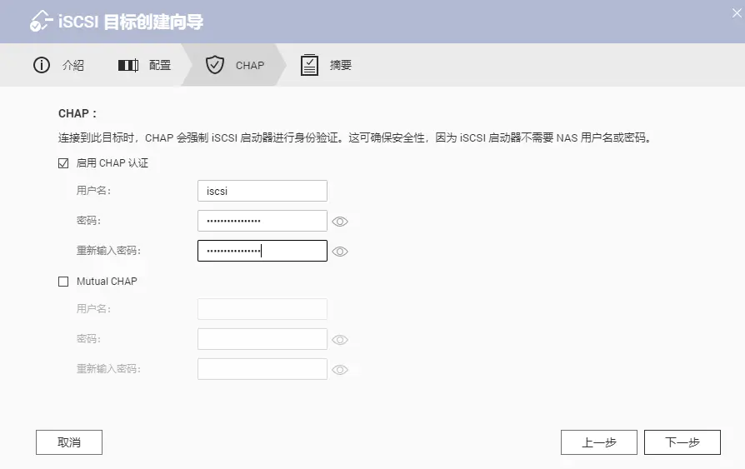Show the Mutual CHAP password eye icon
Image resolution: width=745 pixels, height=469 pixels.
point(340,340)
